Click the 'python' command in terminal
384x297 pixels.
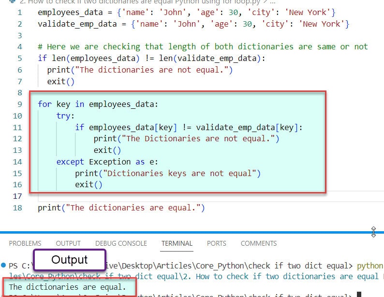(369, 266)
